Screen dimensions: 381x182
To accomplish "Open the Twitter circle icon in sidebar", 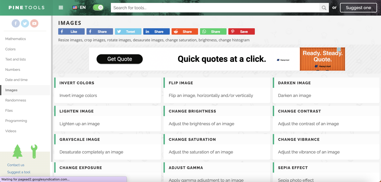I will [25, 23].
